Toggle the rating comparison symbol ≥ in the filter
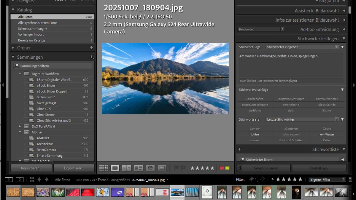 tap(272, 179)
